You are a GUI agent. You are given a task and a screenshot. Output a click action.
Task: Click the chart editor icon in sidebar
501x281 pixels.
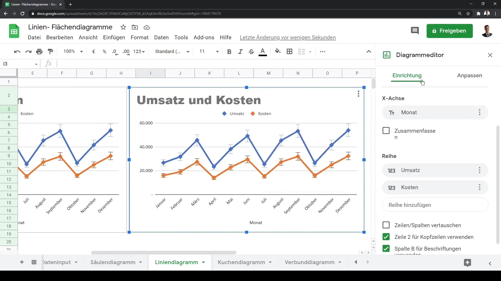pos(386,55)
